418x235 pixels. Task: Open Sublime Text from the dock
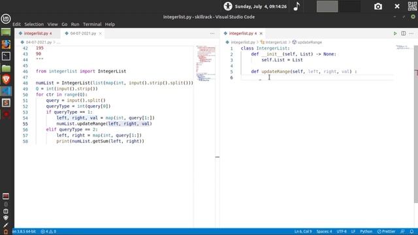coord(6,102)
